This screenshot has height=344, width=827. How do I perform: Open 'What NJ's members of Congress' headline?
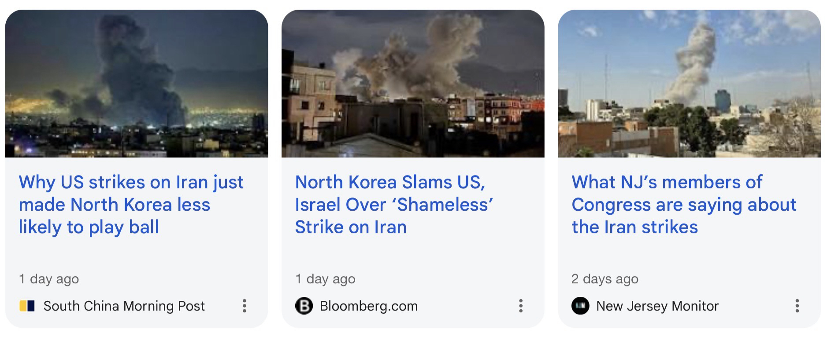[683, 205]
